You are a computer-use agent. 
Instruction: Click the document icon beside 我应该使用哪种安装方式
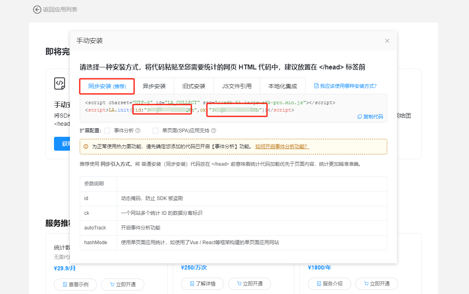[x=316, y=86]
